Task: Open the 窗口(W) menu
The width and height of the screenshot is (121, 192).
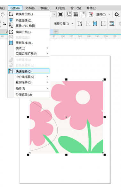Action: point(76,8)
